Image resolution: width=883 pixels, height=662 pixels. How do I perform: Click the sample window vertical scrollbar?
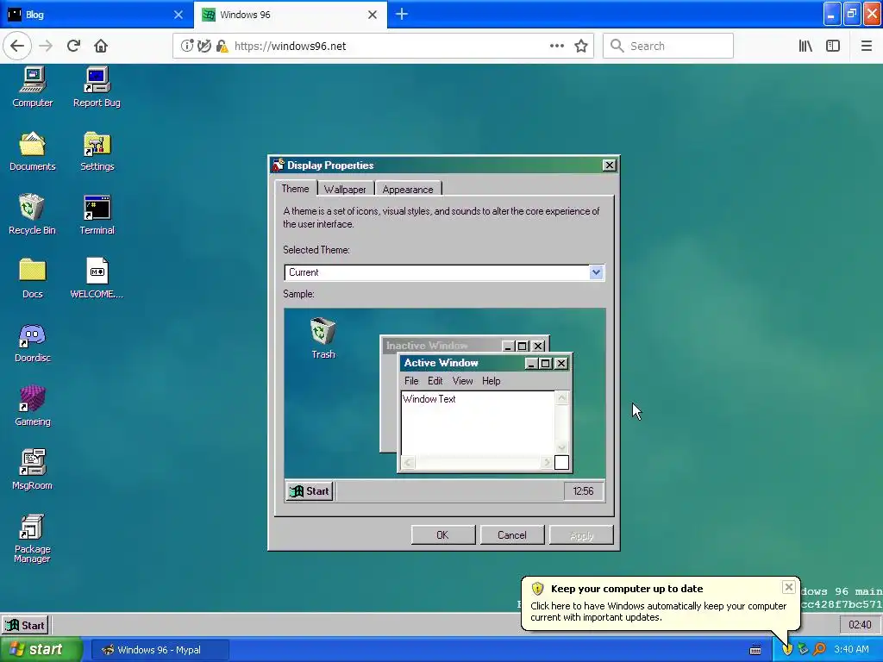click(x=561, y=422)
